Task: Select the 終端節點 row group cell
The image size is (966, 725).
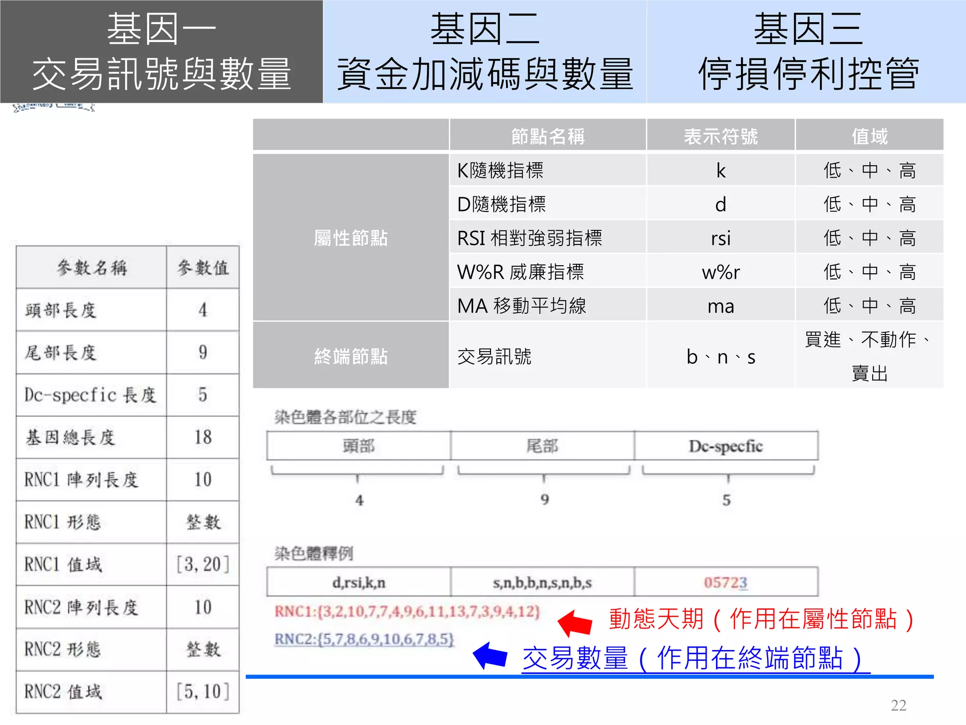Action: 350,355
